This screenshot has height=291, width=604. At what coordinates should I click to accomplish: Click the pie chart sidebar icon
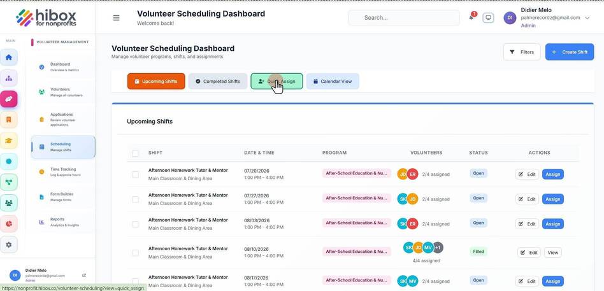click(9, 224)
